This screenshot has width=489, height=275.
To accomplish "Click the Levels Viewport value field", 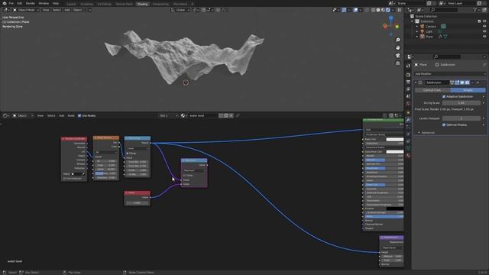I will point(461,118).
